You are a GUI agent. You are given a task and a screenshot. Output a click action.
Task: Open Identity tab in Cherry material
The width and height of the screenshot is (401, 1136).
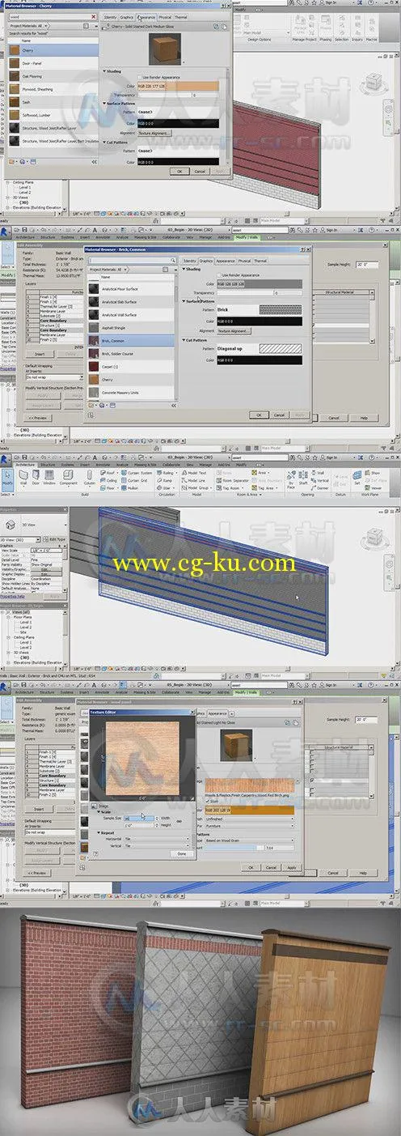point(110,16)
